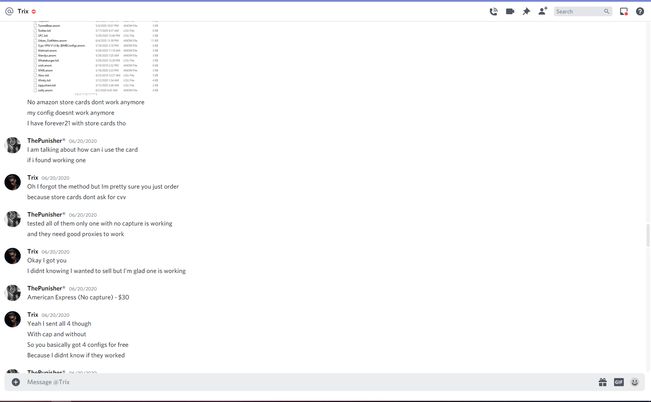Open the inbox icon

624,11
